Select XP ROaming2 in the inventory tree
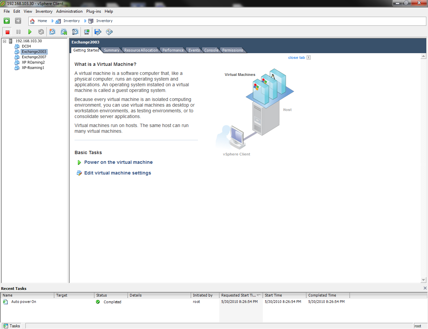Screen dimensions: 428x329 point(33,63)
